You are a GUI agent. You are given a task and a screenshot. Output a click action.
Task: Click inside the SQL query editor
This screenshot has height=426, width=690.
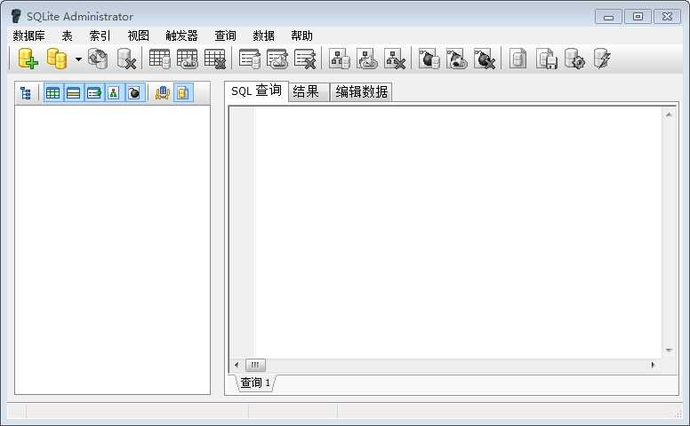point(458,232)
